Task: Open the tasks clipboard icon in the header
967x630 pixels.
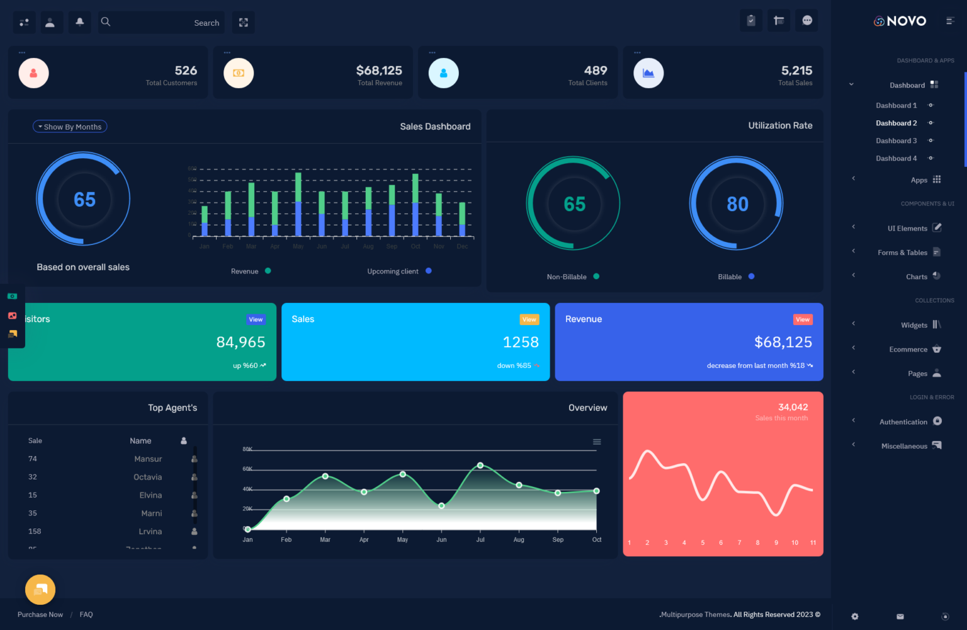Action: (x=750, y=20)
